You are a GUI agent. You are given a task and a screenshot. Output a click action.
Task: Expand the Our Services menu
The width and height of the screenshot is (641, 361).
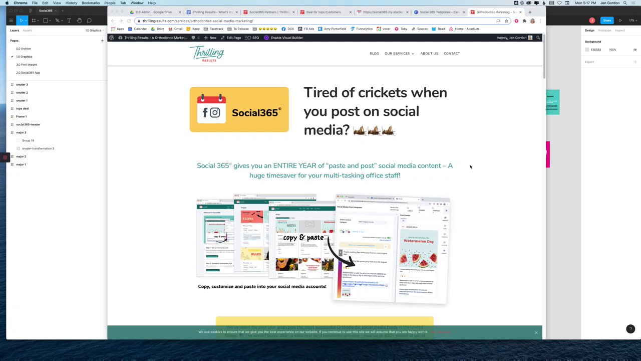tap(399, 53)
